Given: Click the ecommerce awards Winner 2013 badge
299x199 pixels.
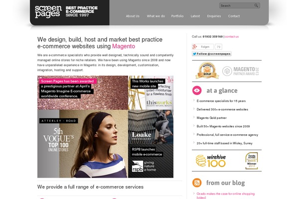Looking at the screenshot, I should point(252,161).
